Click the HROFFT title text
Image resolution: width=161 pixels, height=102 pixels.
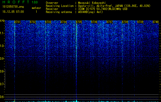[x=16, y=2]
